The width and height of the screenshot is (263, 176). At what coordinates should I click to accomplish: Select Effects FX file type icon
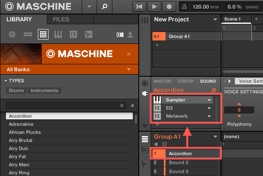(73, 34)
